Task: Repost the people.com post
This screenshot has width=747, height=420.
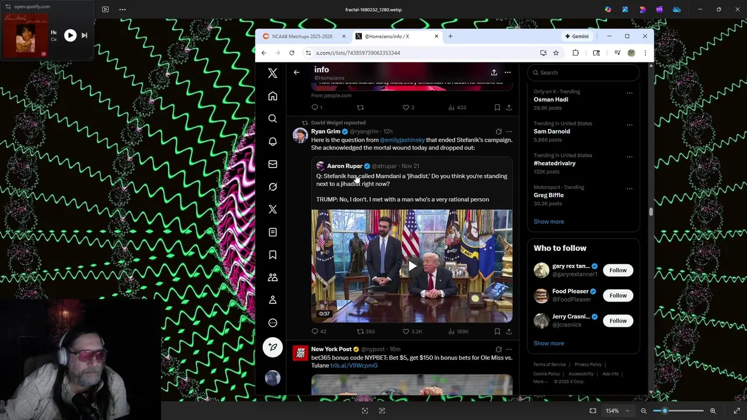Action: coord(360,107)
